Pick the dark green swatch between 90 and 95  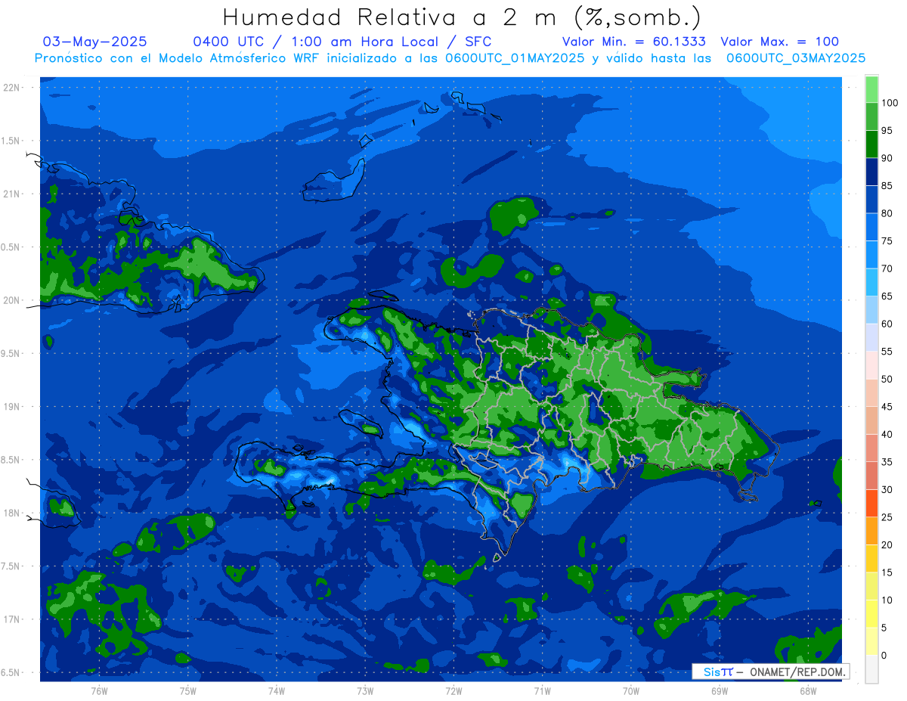[871, 144]
